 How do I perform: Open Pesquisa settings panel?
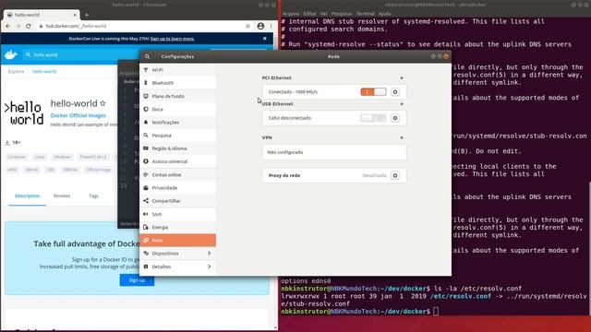click(177, 136)
